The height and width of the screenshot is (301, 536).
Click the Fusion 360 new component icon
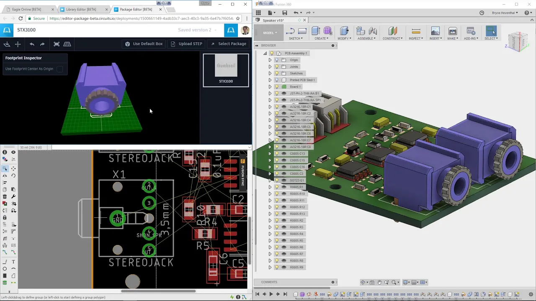[361, 31]
